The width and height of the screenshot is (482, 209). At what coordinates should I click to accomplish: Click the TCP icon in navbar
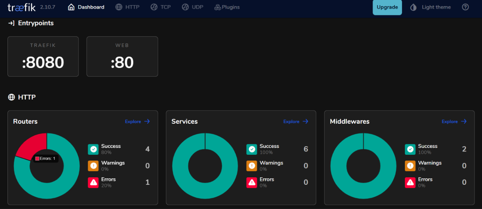154,7
